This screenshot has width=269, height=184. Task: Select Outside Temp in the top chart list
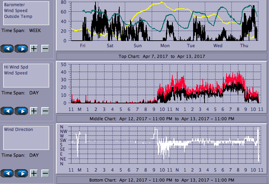(18, 17)
